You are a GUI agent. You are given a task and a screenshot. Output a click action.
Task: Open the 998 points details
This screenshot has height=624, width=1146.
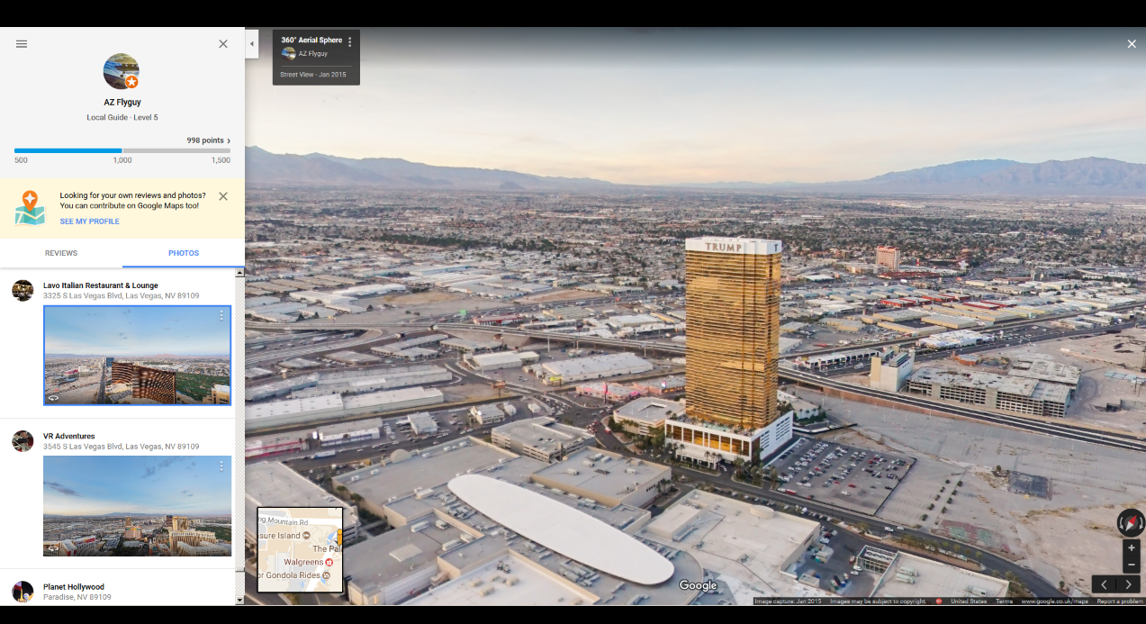209,140
